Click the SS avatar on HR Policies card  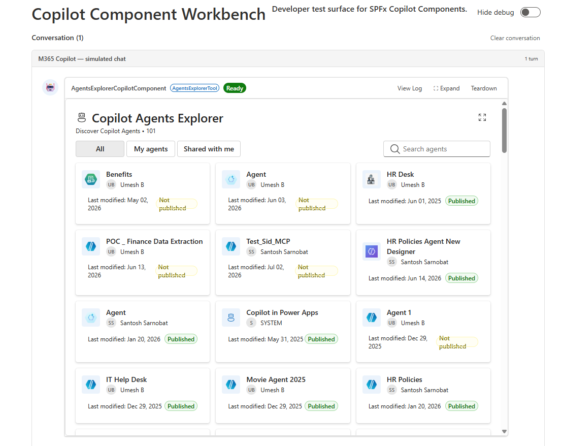[x=392, y=390]
